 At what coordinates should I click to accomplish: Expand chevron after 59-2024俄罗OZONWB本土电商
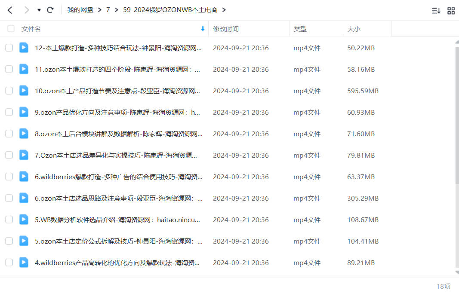[224, 10]
